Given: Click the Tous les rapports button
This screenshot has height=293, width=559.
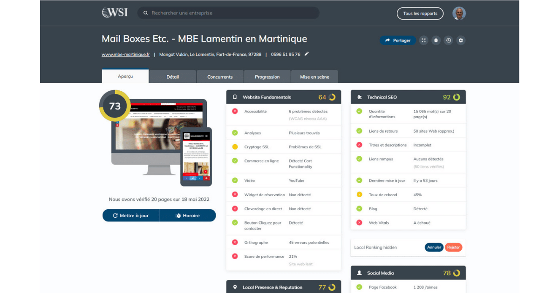Looking at the screenshot, I should (x=420, y=13).
